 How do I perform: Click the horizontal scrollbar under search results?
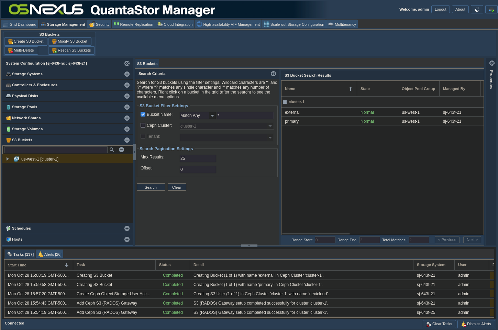tap(316, 234)
